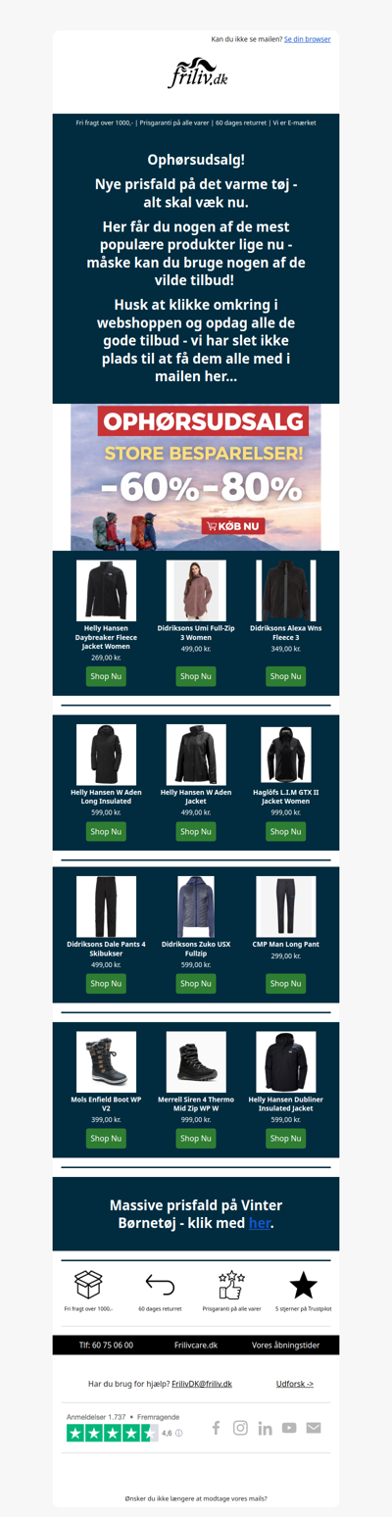Image resolution: width=392 pixels, height=1517 pixels.
Task: Open 'Vores åbningstider' in the black bar
Action: (x=285, y=1346)
